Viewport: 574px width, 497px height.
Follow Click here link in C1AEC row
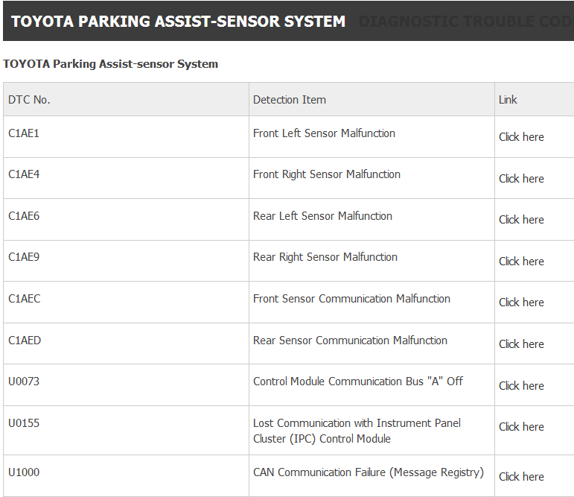(x=521, y=303)
